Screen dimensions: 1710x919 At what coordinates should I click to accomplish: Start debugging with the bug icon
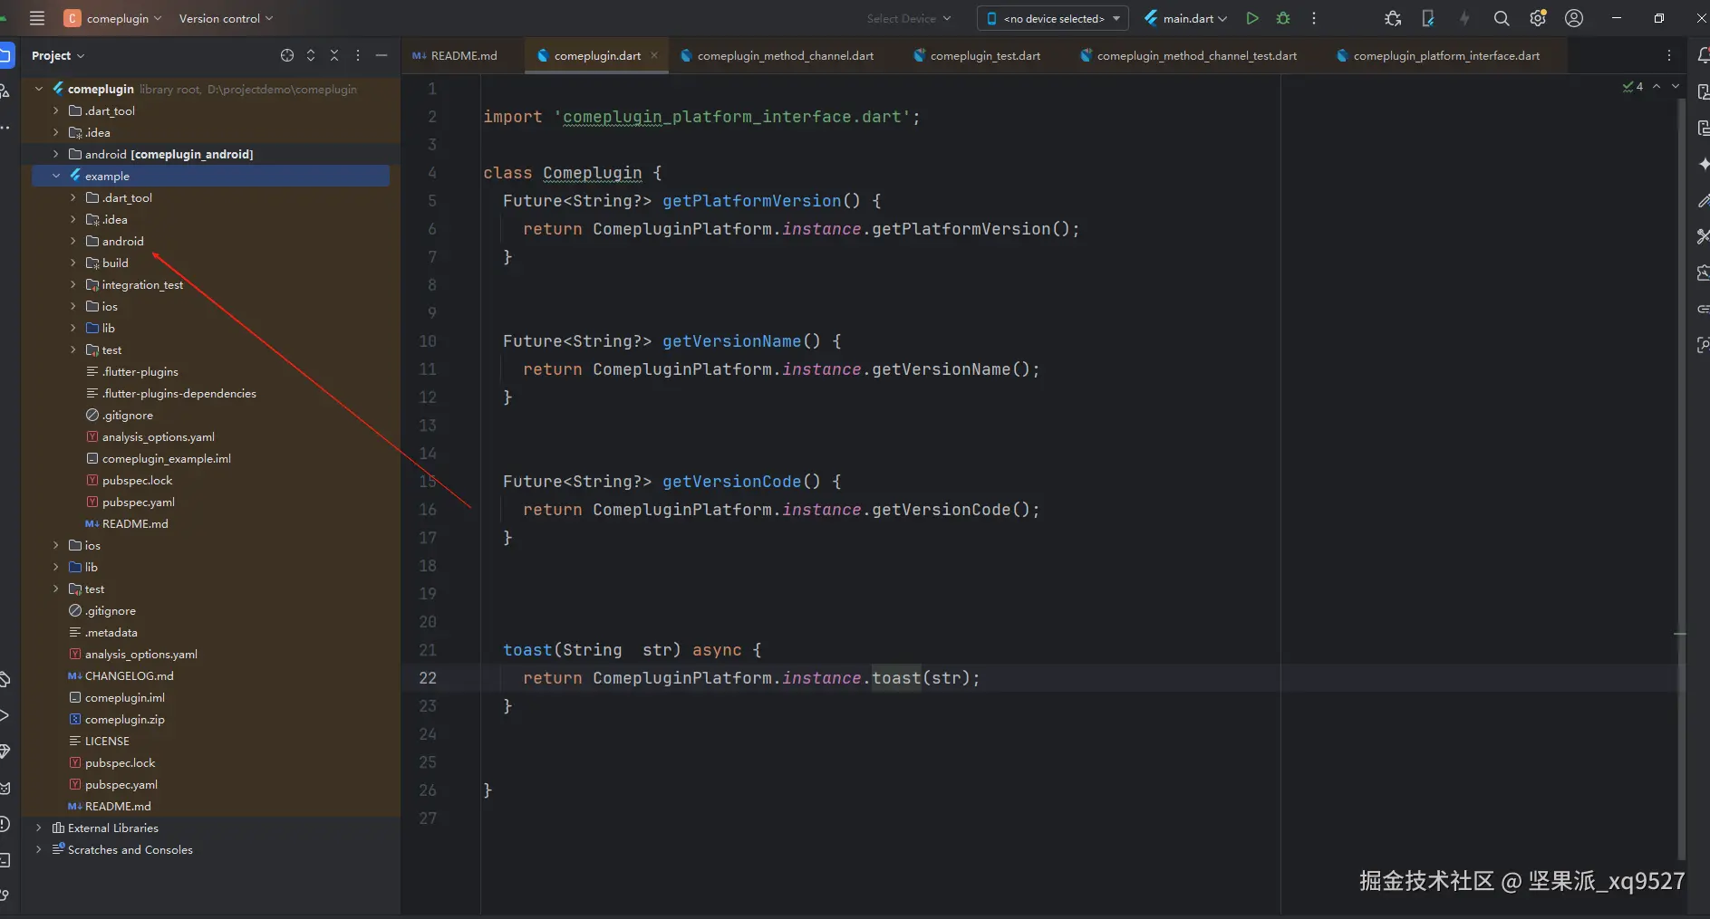(1283, 18)
